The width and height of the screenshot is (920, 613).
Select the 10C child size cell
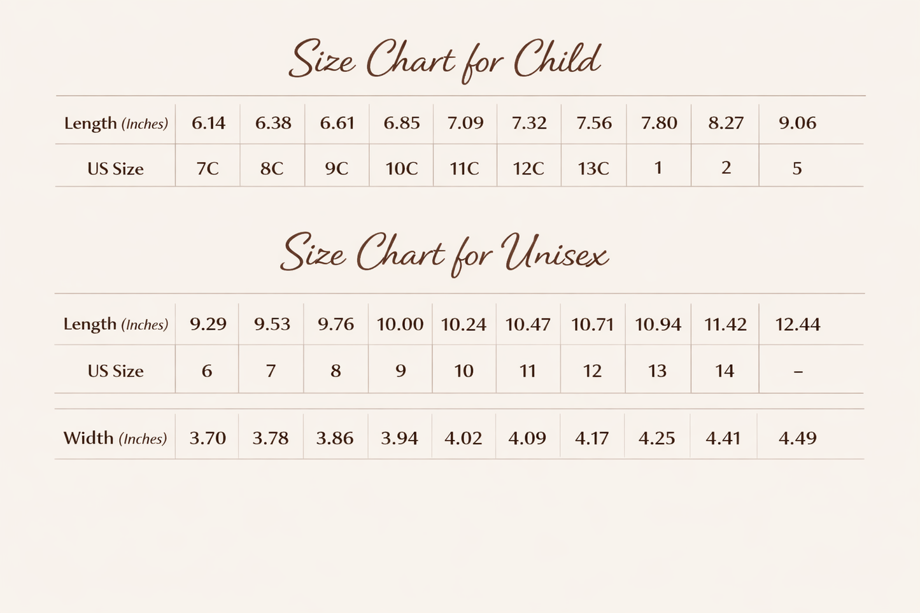pos(402,169)
